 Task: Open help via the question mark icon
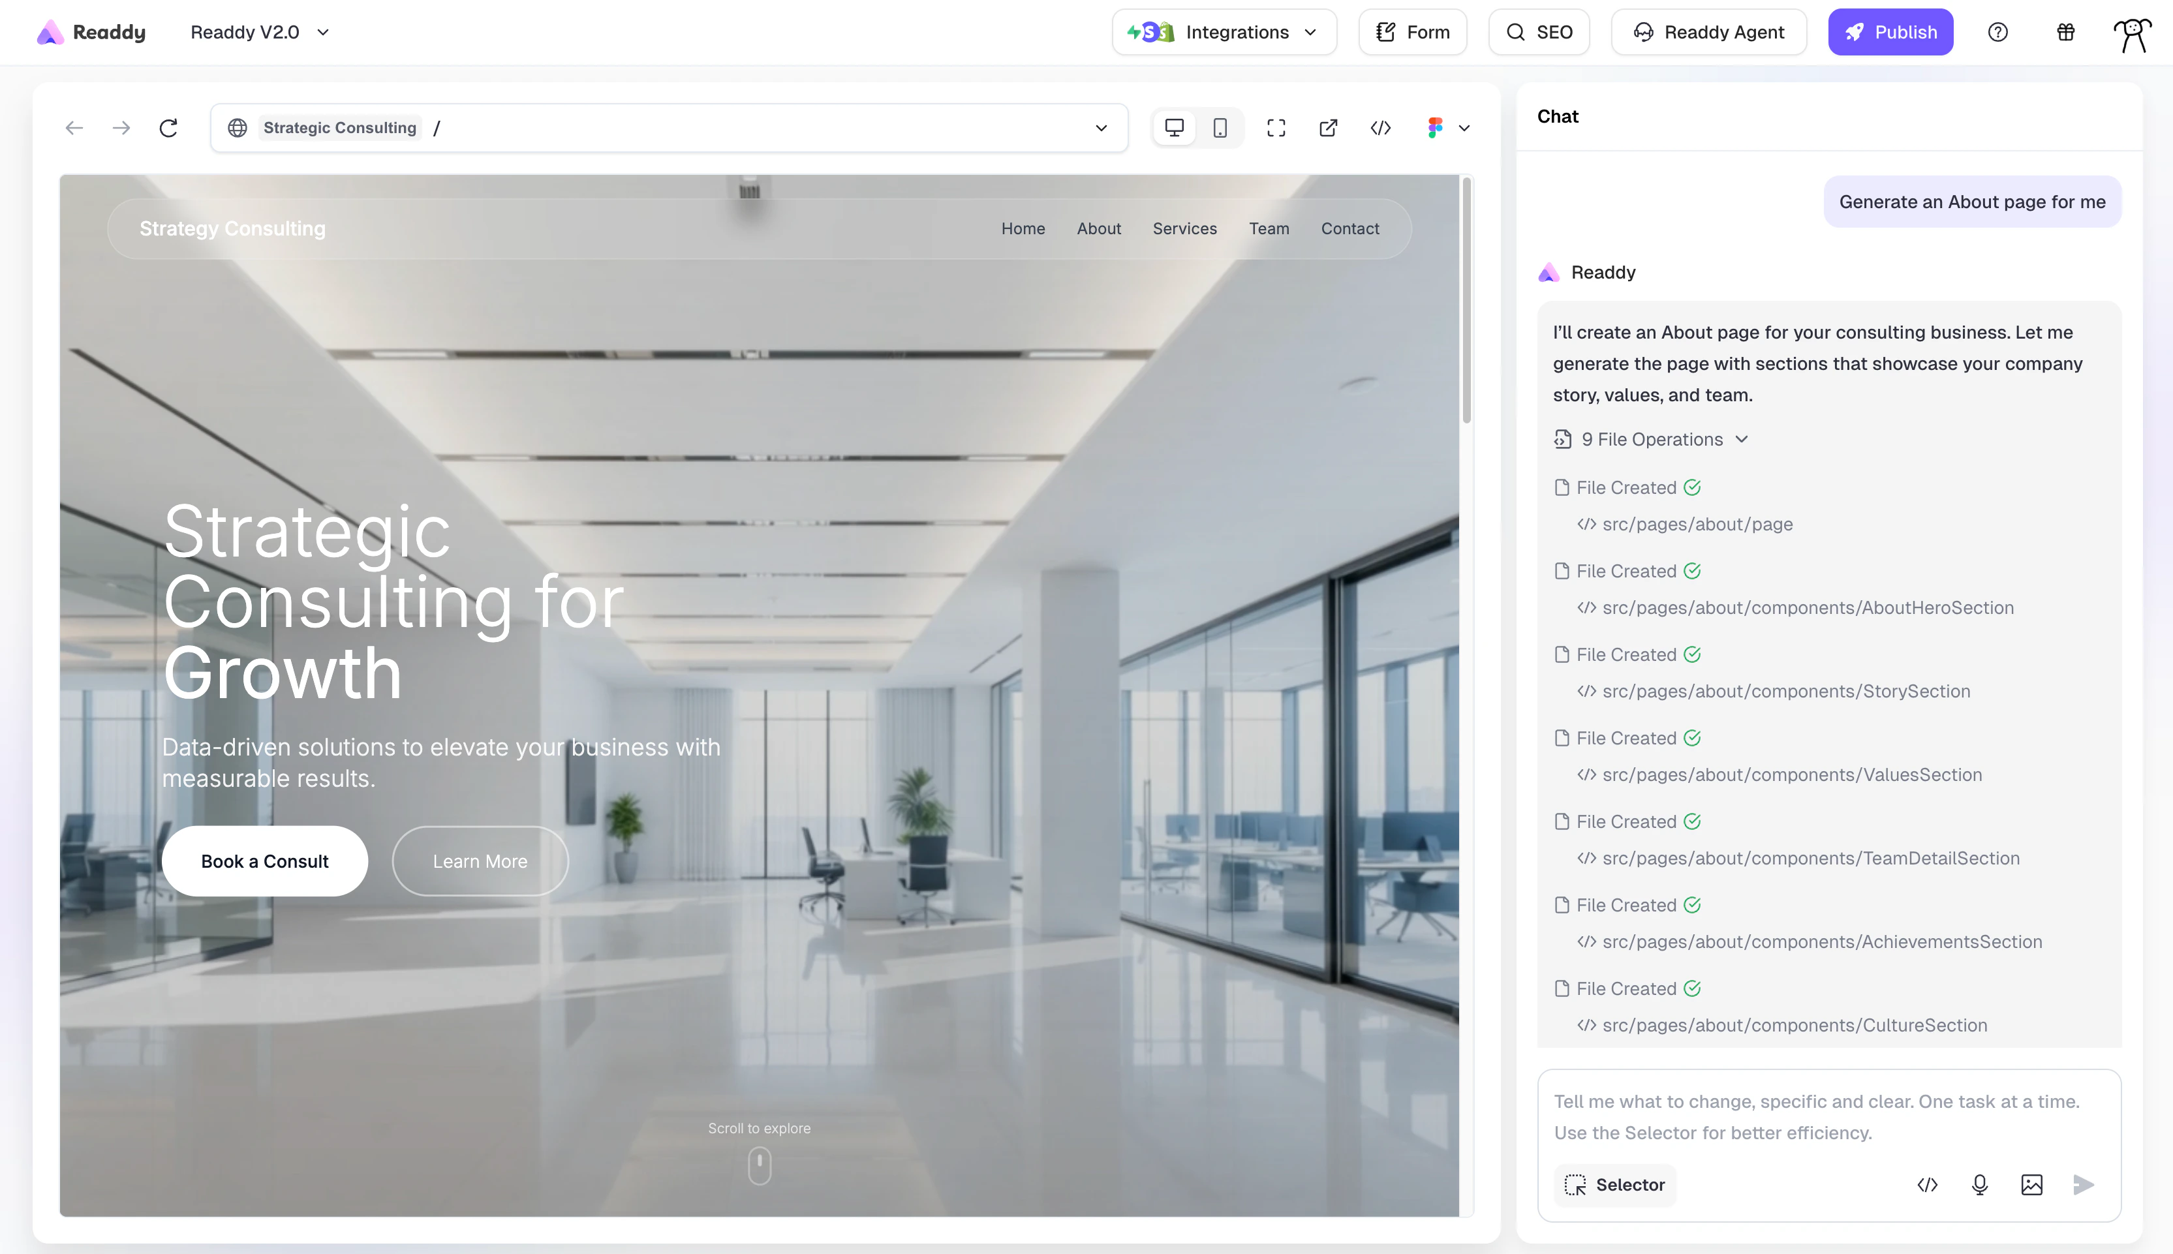click(x=1997, y=32)
